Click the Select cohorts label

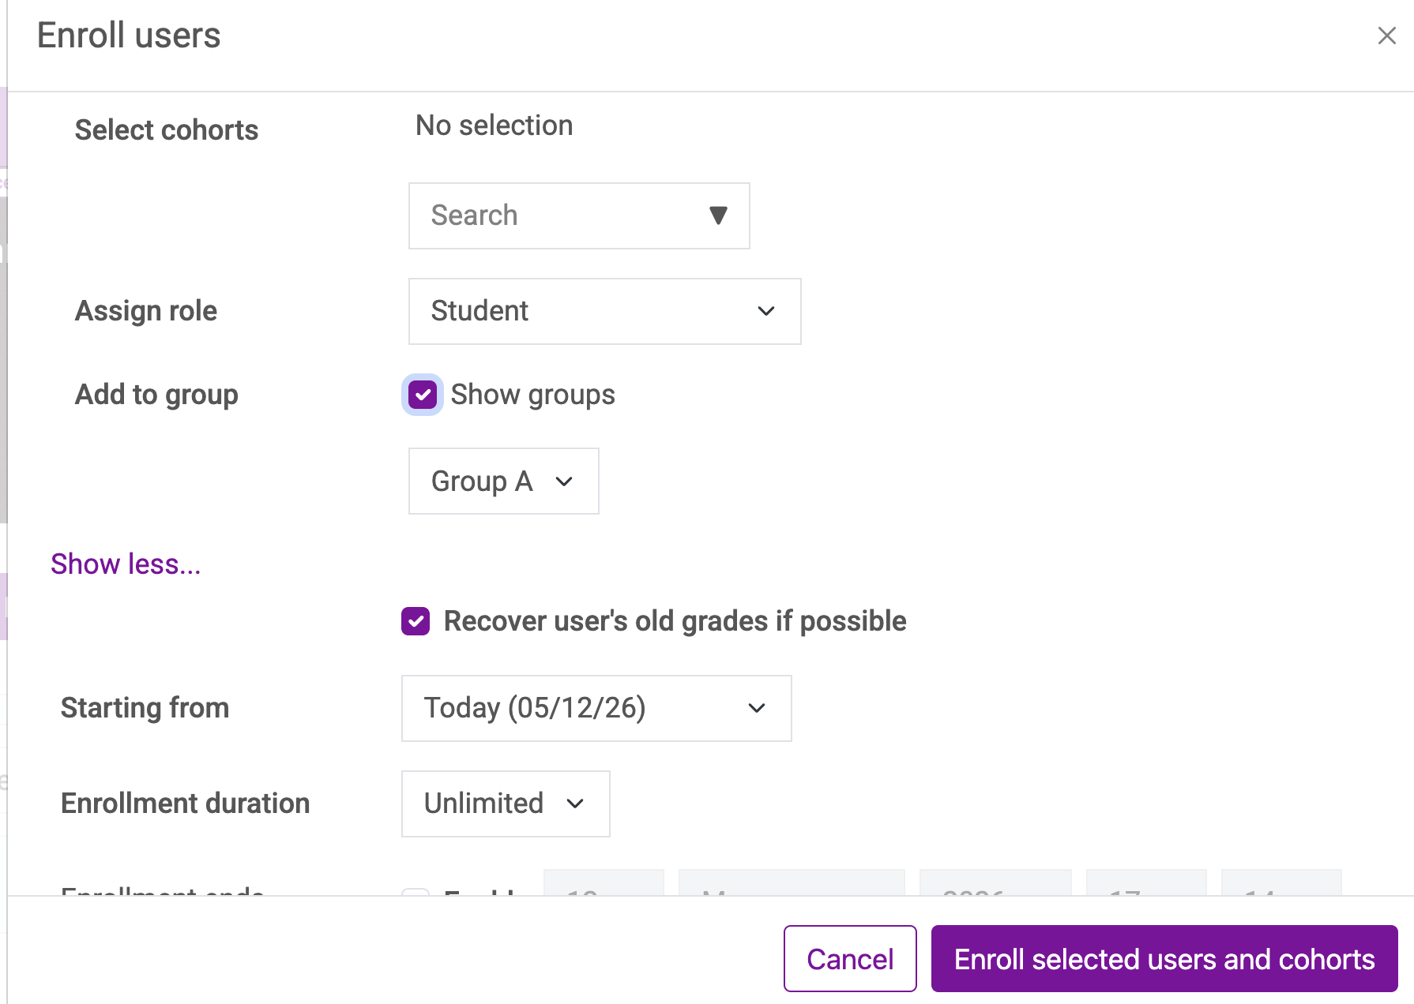pyautogui.click(x=167, y=130)
